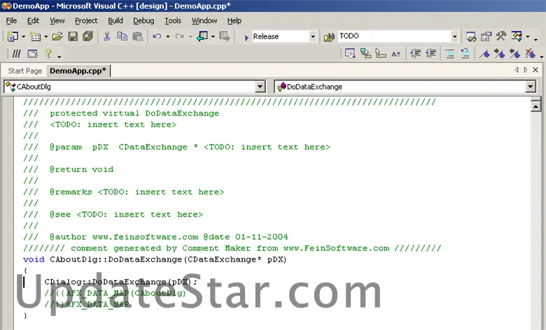Click the Display Parameter Info icon
Image resolution: width=546 pixels, height=330 pixels.
point(365,53)
